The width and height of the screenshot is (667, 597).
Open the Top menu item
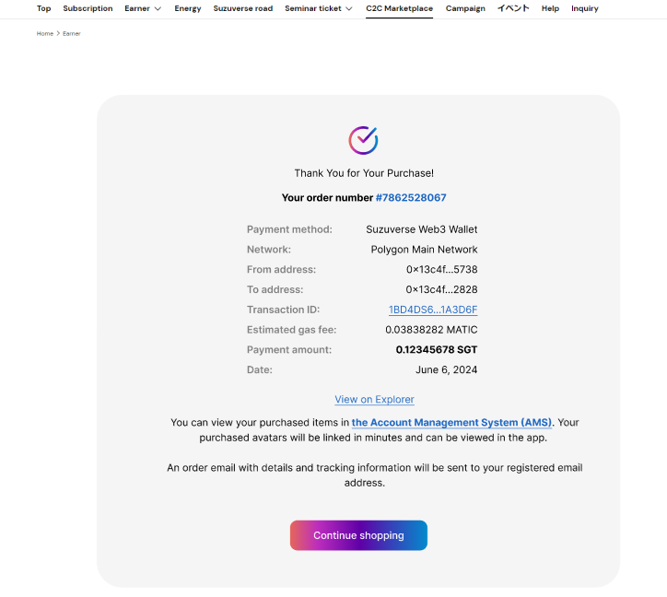pos(43,8)
